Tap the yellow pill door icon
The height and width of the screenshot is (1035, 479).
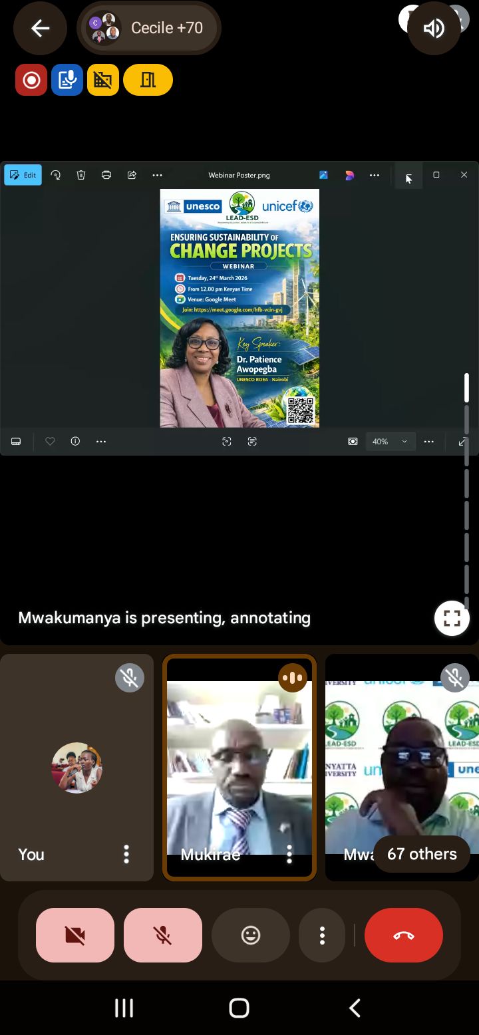(x=148, y=80)
